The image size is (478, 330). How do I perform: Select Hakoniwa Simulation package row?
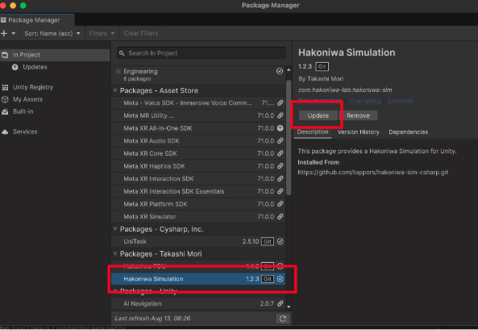click(x=198, y=278)
